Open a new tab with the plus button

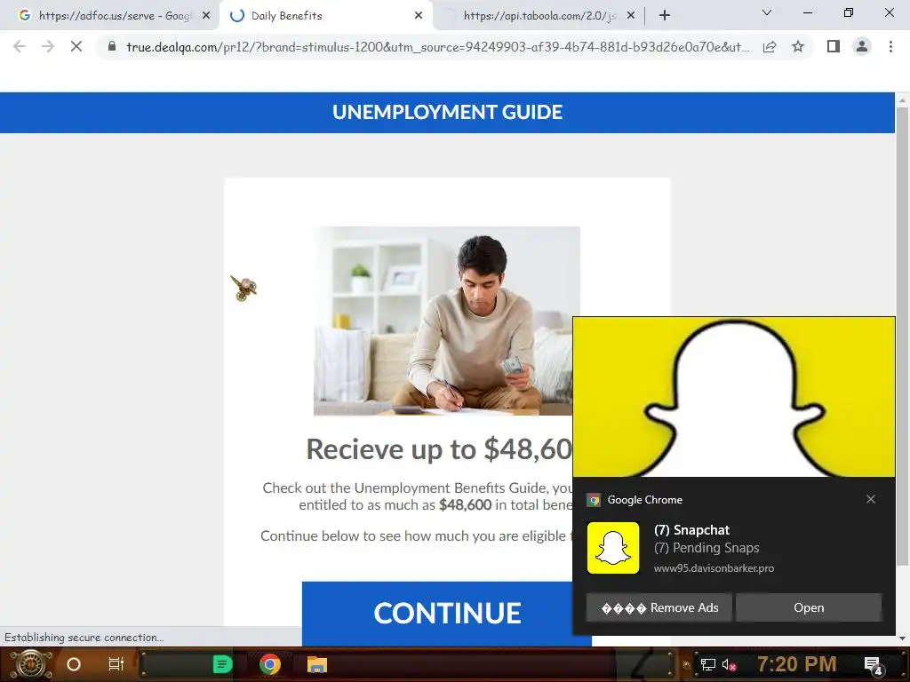click(x=665, y=16)
